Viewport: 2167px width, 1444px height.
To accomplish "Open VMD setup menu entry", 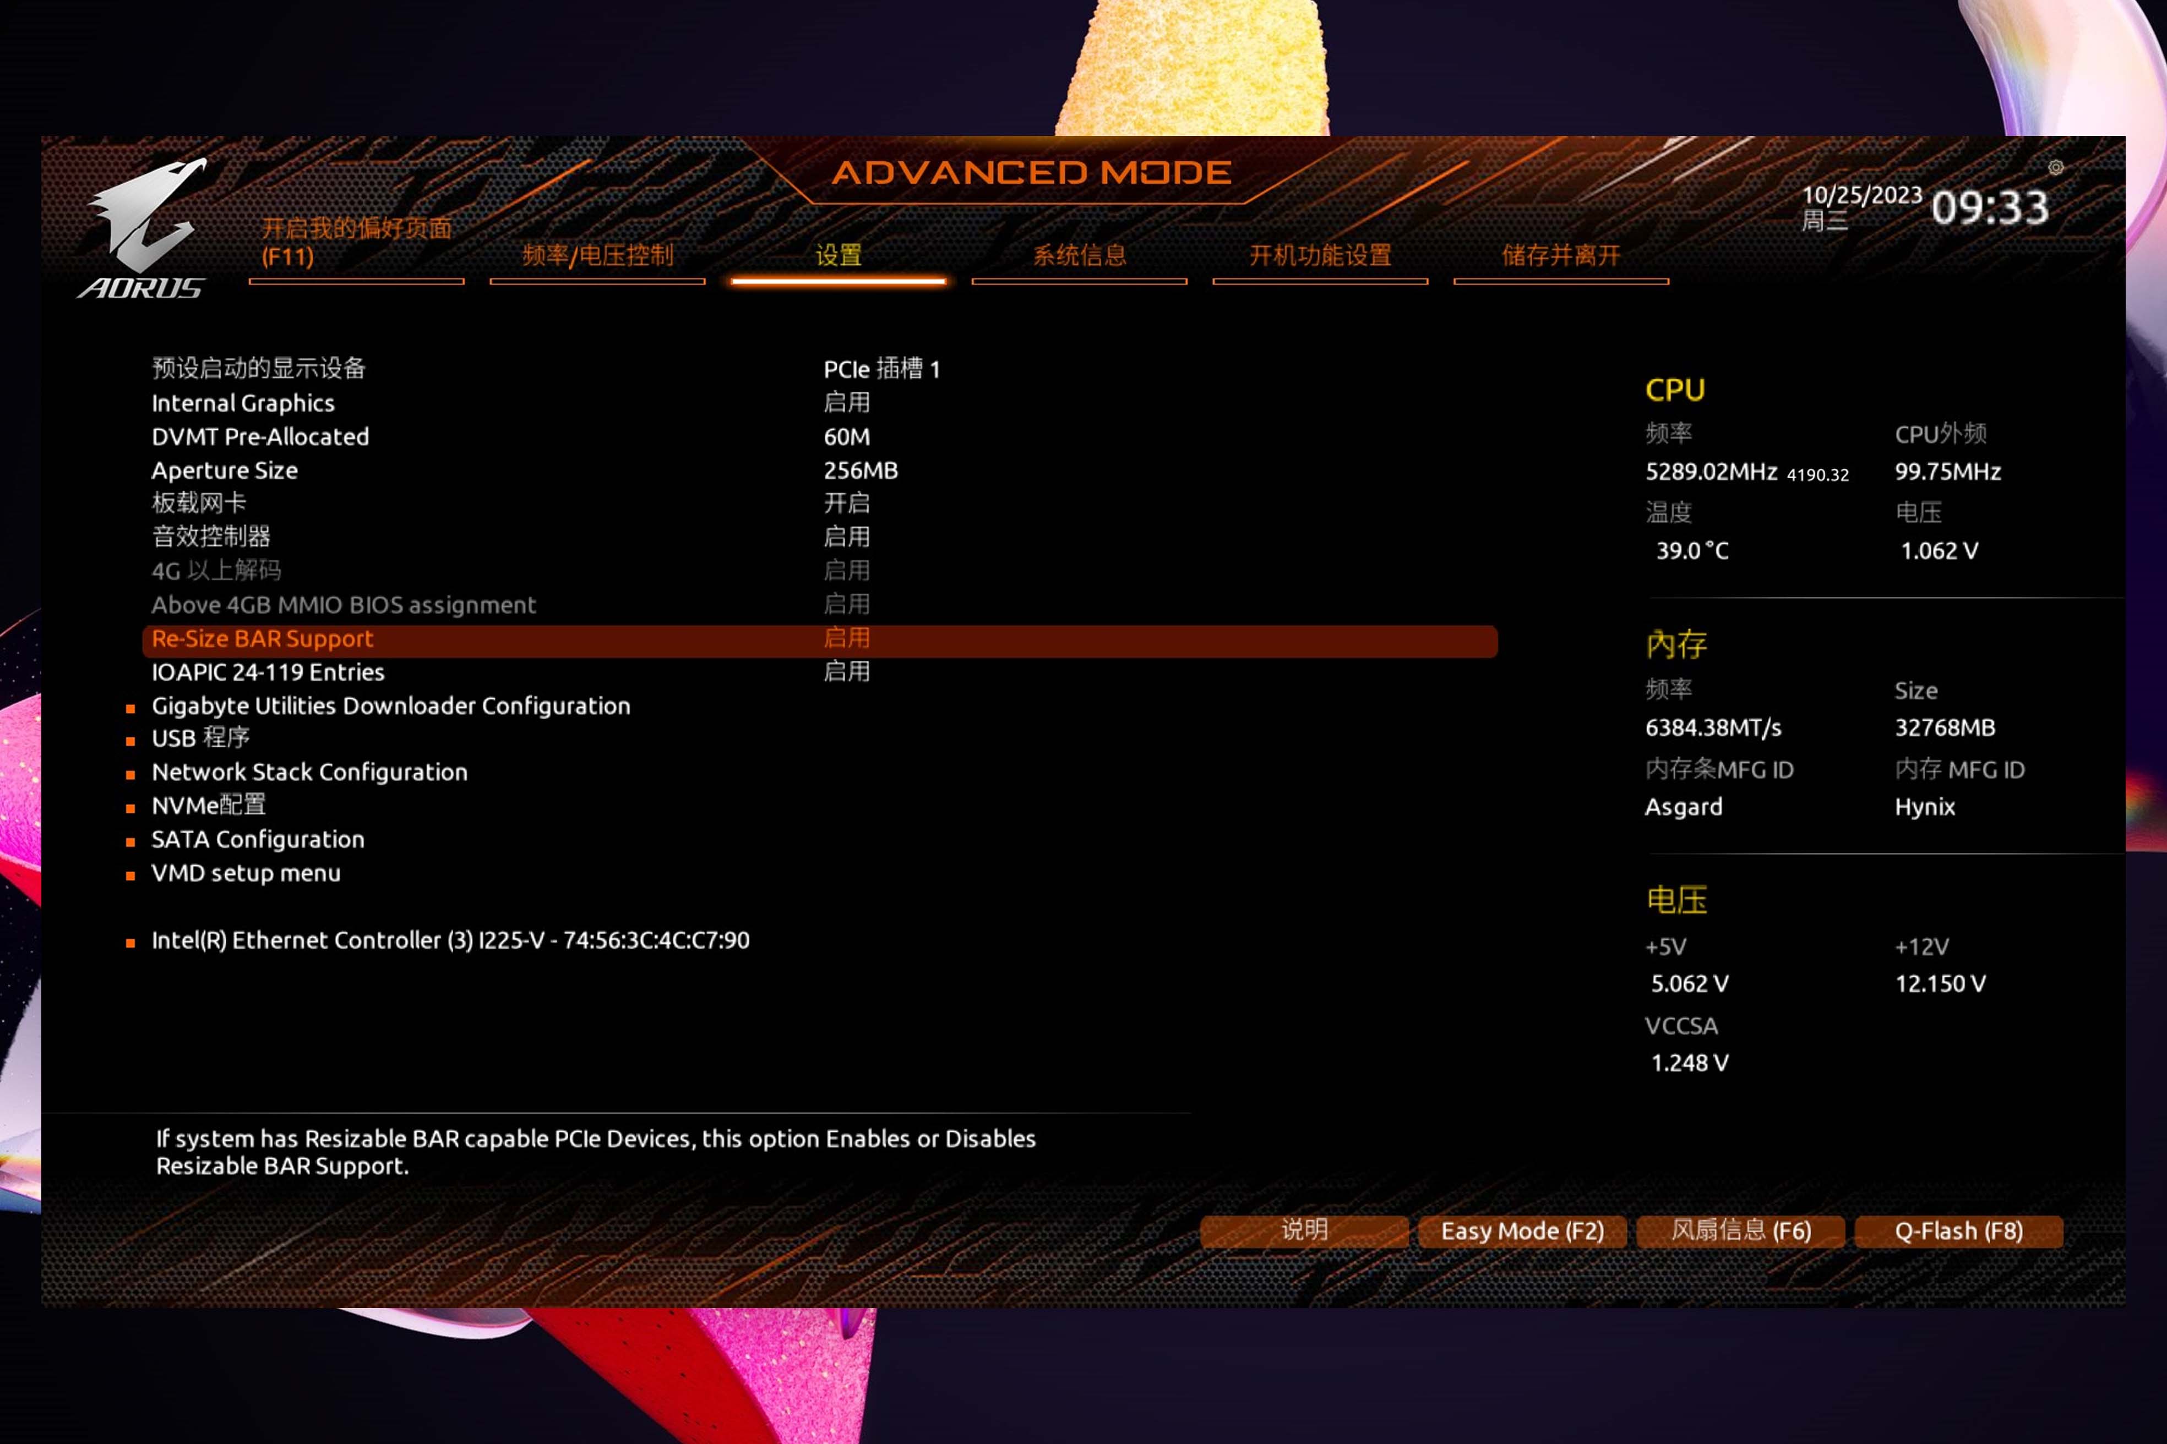I will click(x=246, y=873).
